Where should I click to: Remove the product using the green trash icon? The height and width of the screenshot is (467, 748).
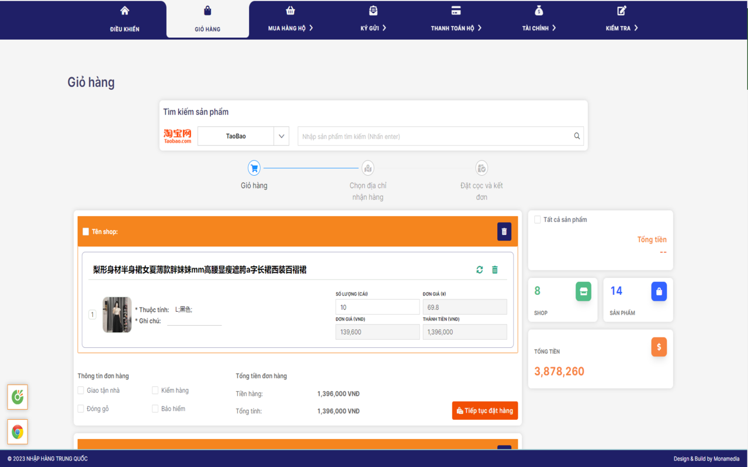coord(495,270)
